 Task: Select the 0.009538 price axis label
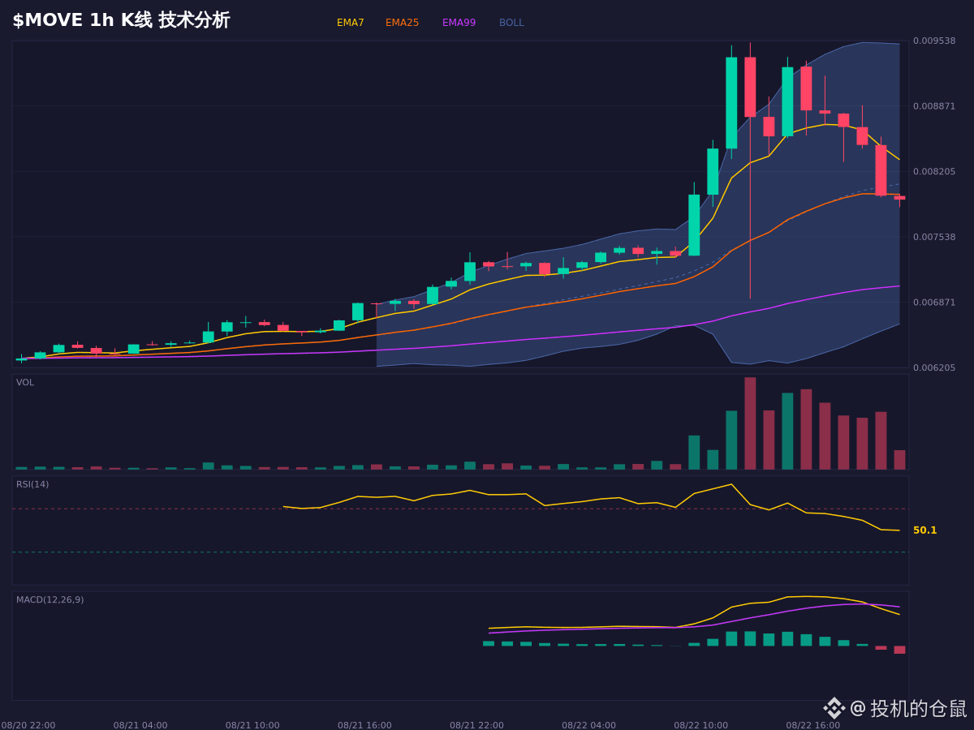[x=934, y=41]
